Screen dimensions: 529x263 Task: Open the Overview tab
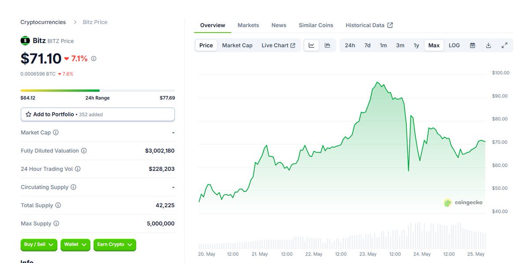[212, 25]
